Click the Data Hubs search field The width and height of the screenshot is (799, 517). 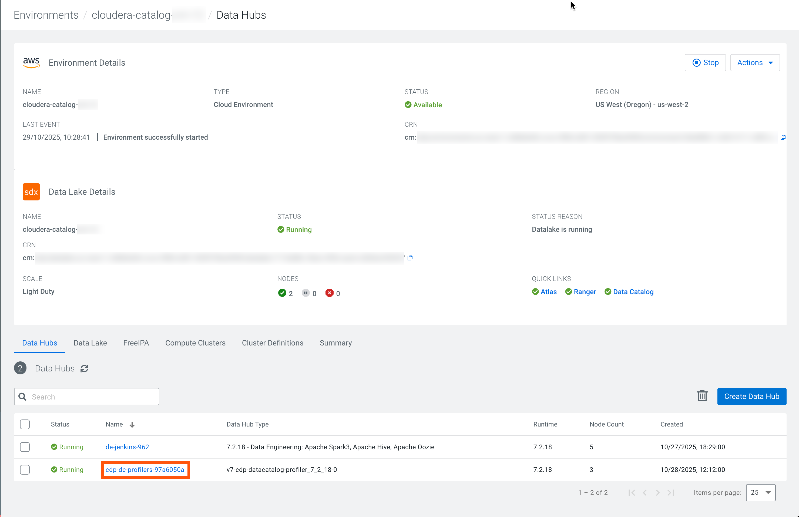(x=87, y=397)
